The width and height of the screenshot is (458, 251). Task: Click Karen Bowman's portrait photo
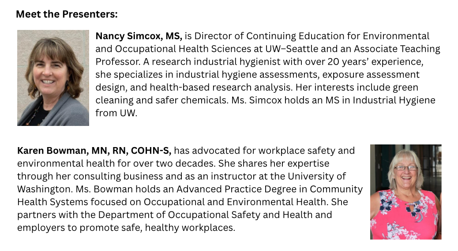405,192
